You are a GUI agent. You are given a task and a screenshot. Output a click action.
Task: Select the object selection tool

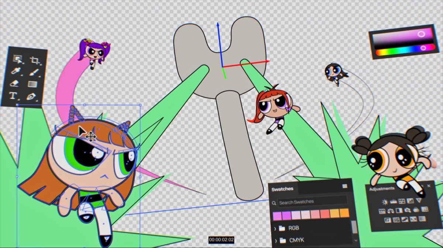(x=18, y=59)
